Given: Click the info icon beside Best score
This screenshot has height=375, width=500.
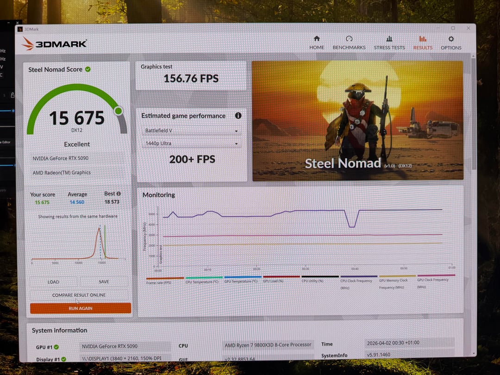Looking at the screenshot, I should click(119, 194).
